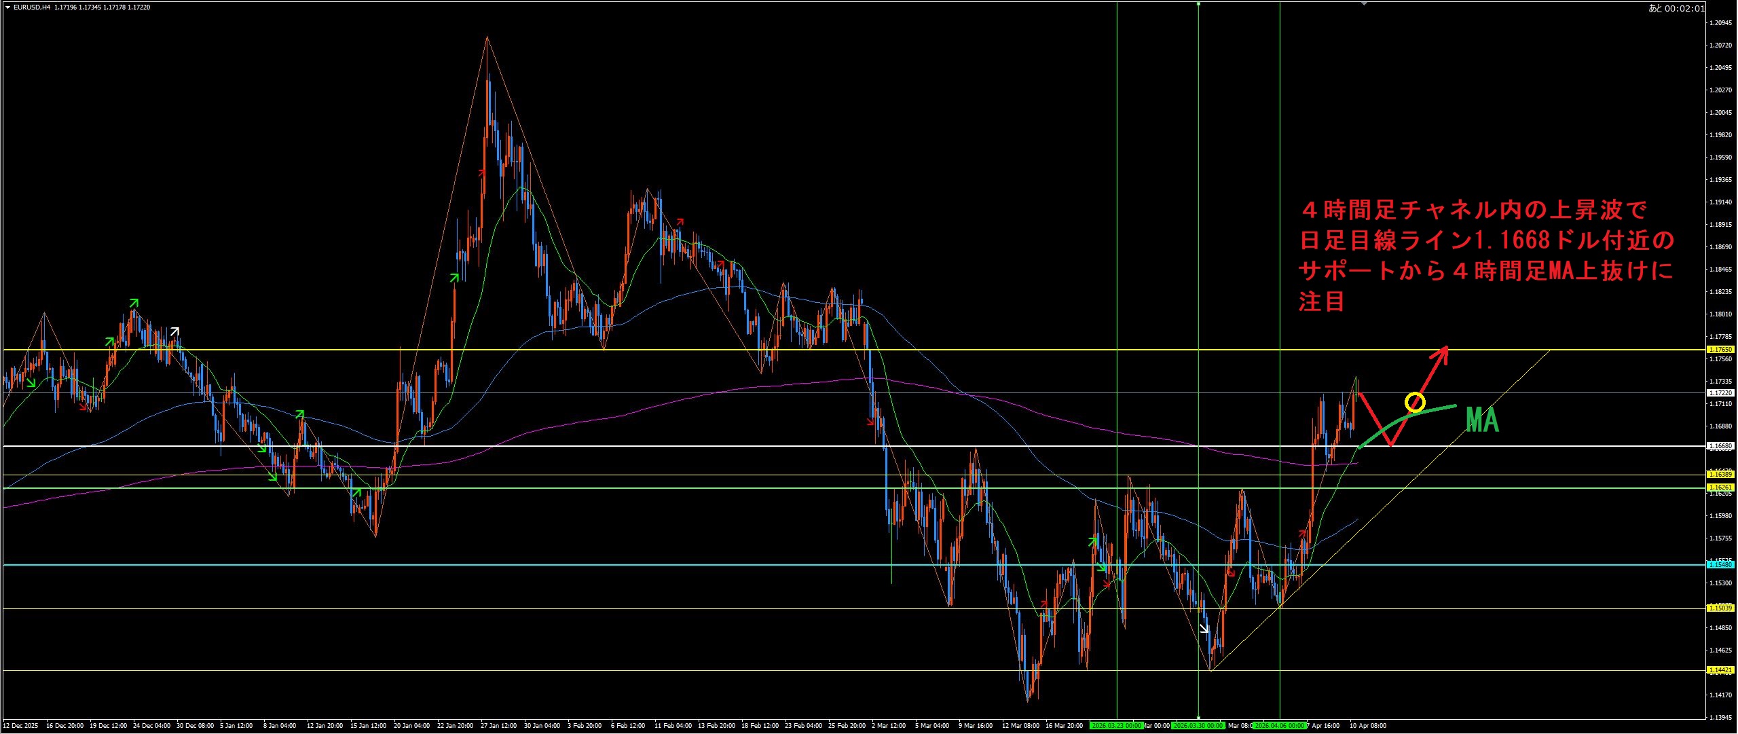Click the red arrow on the 2 Mar drop
Screen dimensions: 1738x734
(872, 423)
